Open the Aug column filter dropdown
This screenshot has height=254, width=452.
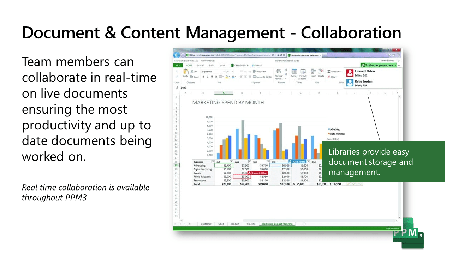click(x=250, y=162)
